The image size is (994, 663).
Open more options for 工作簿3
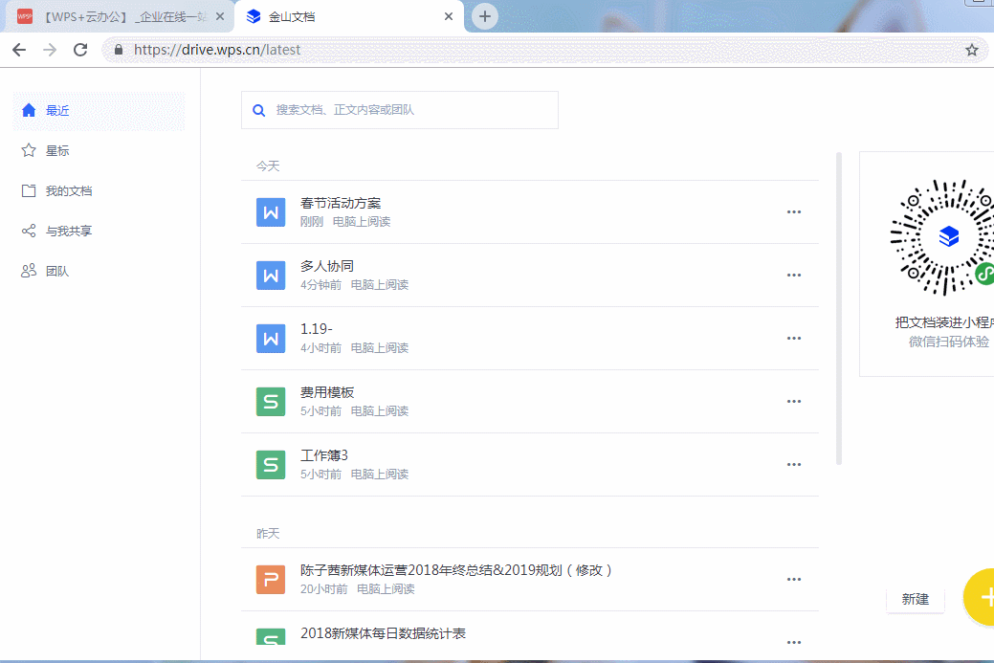pos(793,464)
